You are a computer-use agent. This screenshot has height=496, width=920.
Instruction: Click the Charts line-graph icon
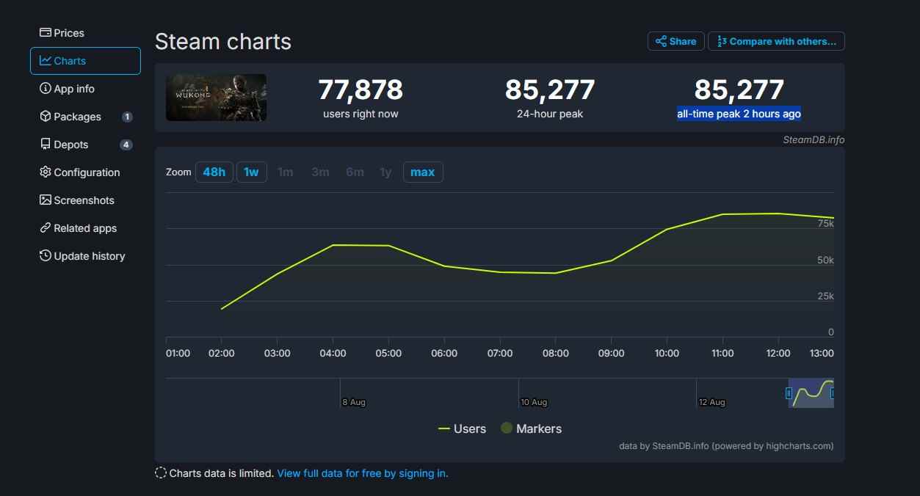point(46,61)
